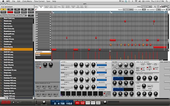Click the Layer 1 Level knob
This screenshot has height=106, width=170.
point(87,64)
